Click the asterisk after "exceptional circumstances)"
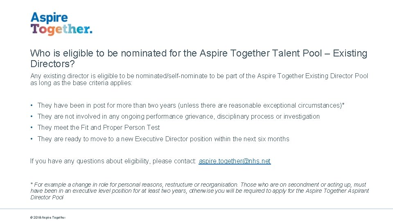 pyautogui.click(x=343, y=105)
